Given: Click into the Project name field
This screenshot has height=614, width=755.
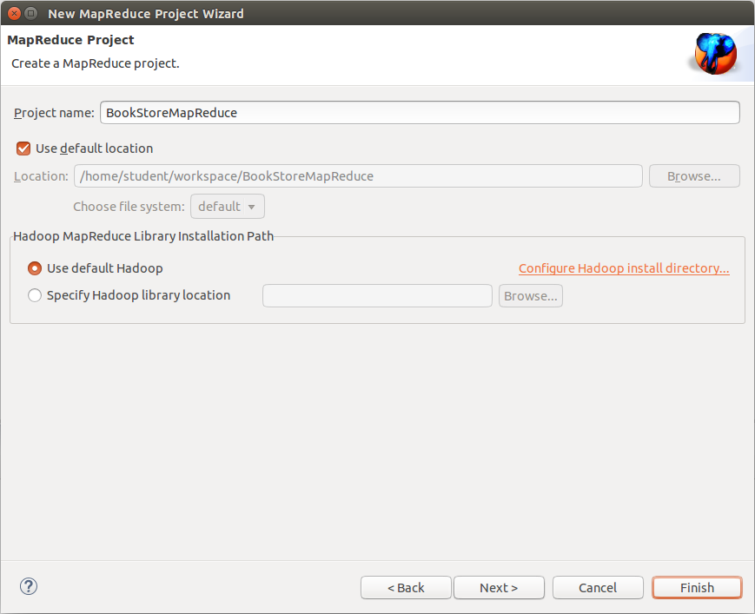Looking at the screenshot, I should pyautogui.click(x=420, y=113).
